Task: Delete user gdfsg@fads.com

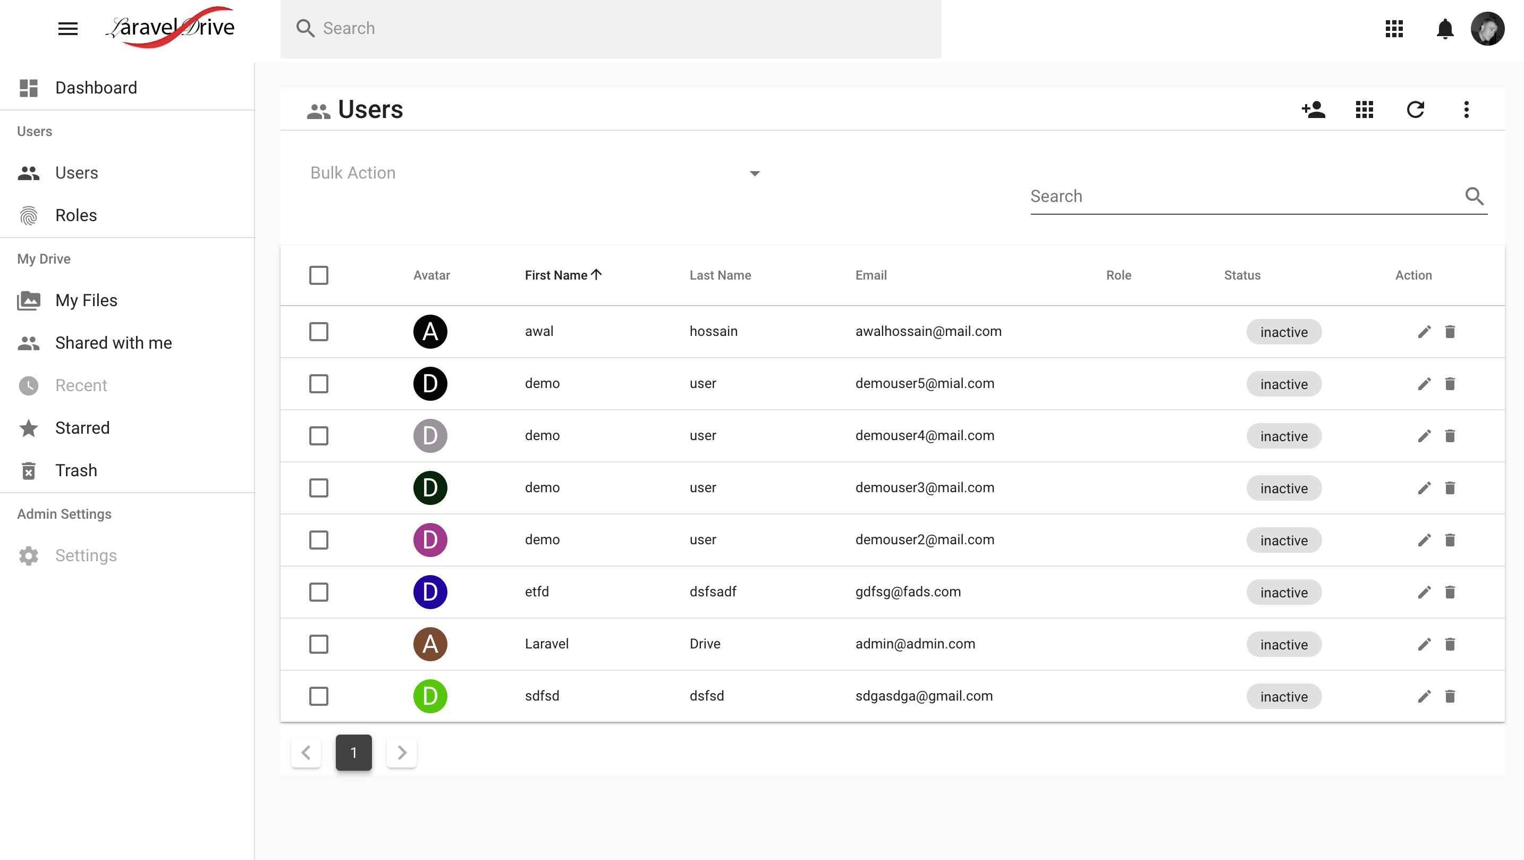Action: [1450, 592]
